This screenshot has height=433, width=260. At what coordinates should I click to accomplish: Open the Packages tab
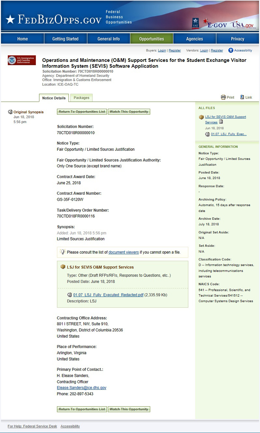[81, 98]
